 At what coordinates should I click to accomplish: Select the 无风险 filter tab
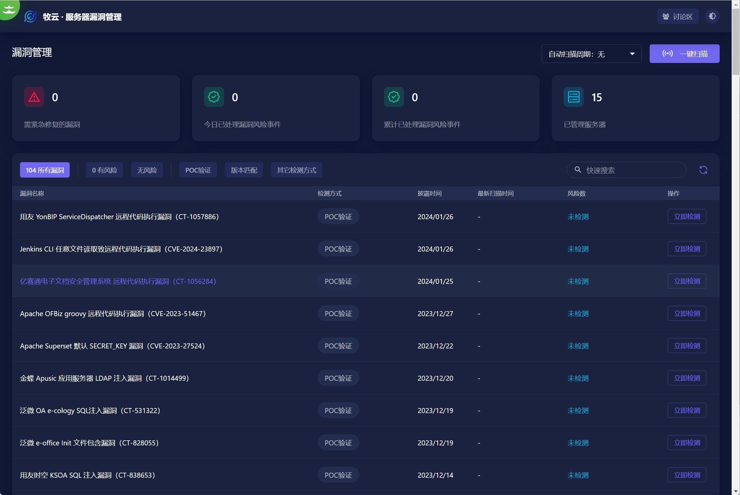[147, 170]
